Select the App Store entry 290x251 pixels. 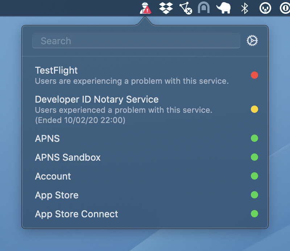[145, 195]
